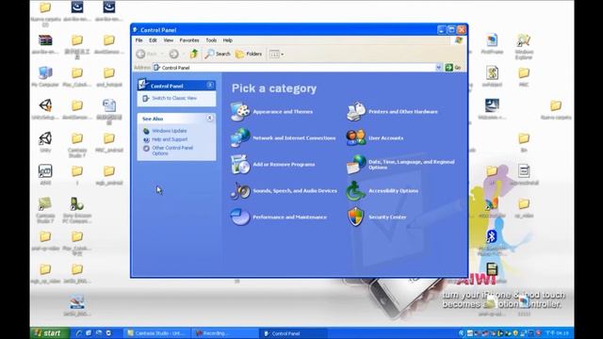Click the Internet Explorer quick launch icon
Image resolution: width=603 pixels, height=339 pixels.
click(79, 333)
